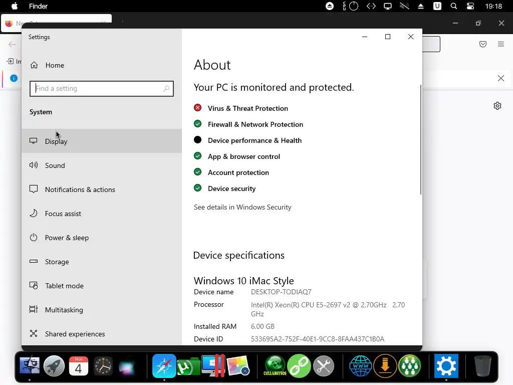Image resolution: width=513 pixels, height=385 pixels.
Task: Click the code brackets icon in the menu bar
Action: click(371, 6)
